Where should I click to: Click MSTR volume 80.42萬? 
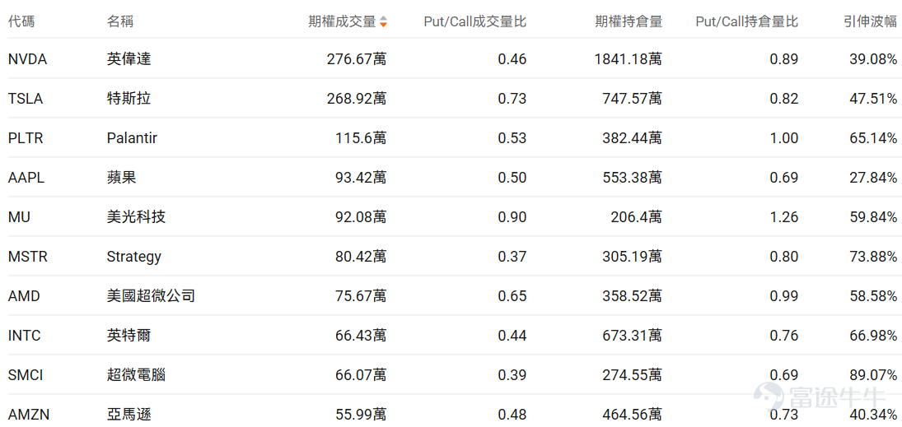coord(361,257)
